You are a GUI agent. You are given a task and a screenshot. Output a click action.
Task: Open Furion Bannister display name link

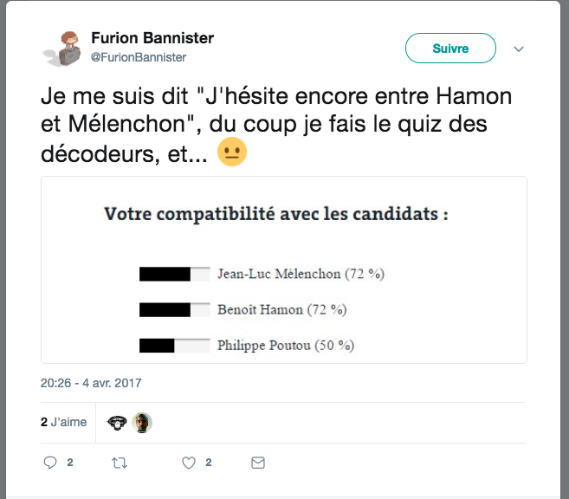[152, 38]
